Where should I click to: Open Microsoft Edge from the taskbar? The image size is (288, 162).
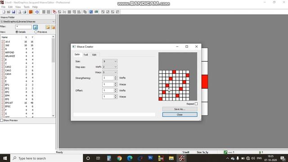[x=130, y=158]
